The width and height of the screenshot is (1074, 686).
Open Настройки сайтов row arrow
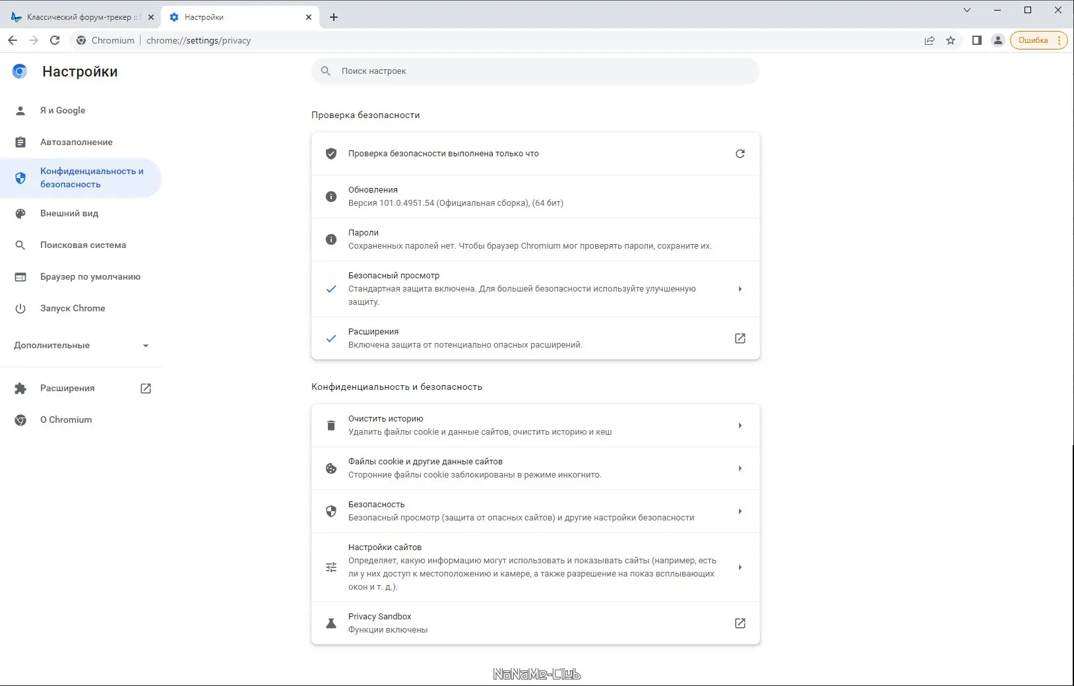740,567
